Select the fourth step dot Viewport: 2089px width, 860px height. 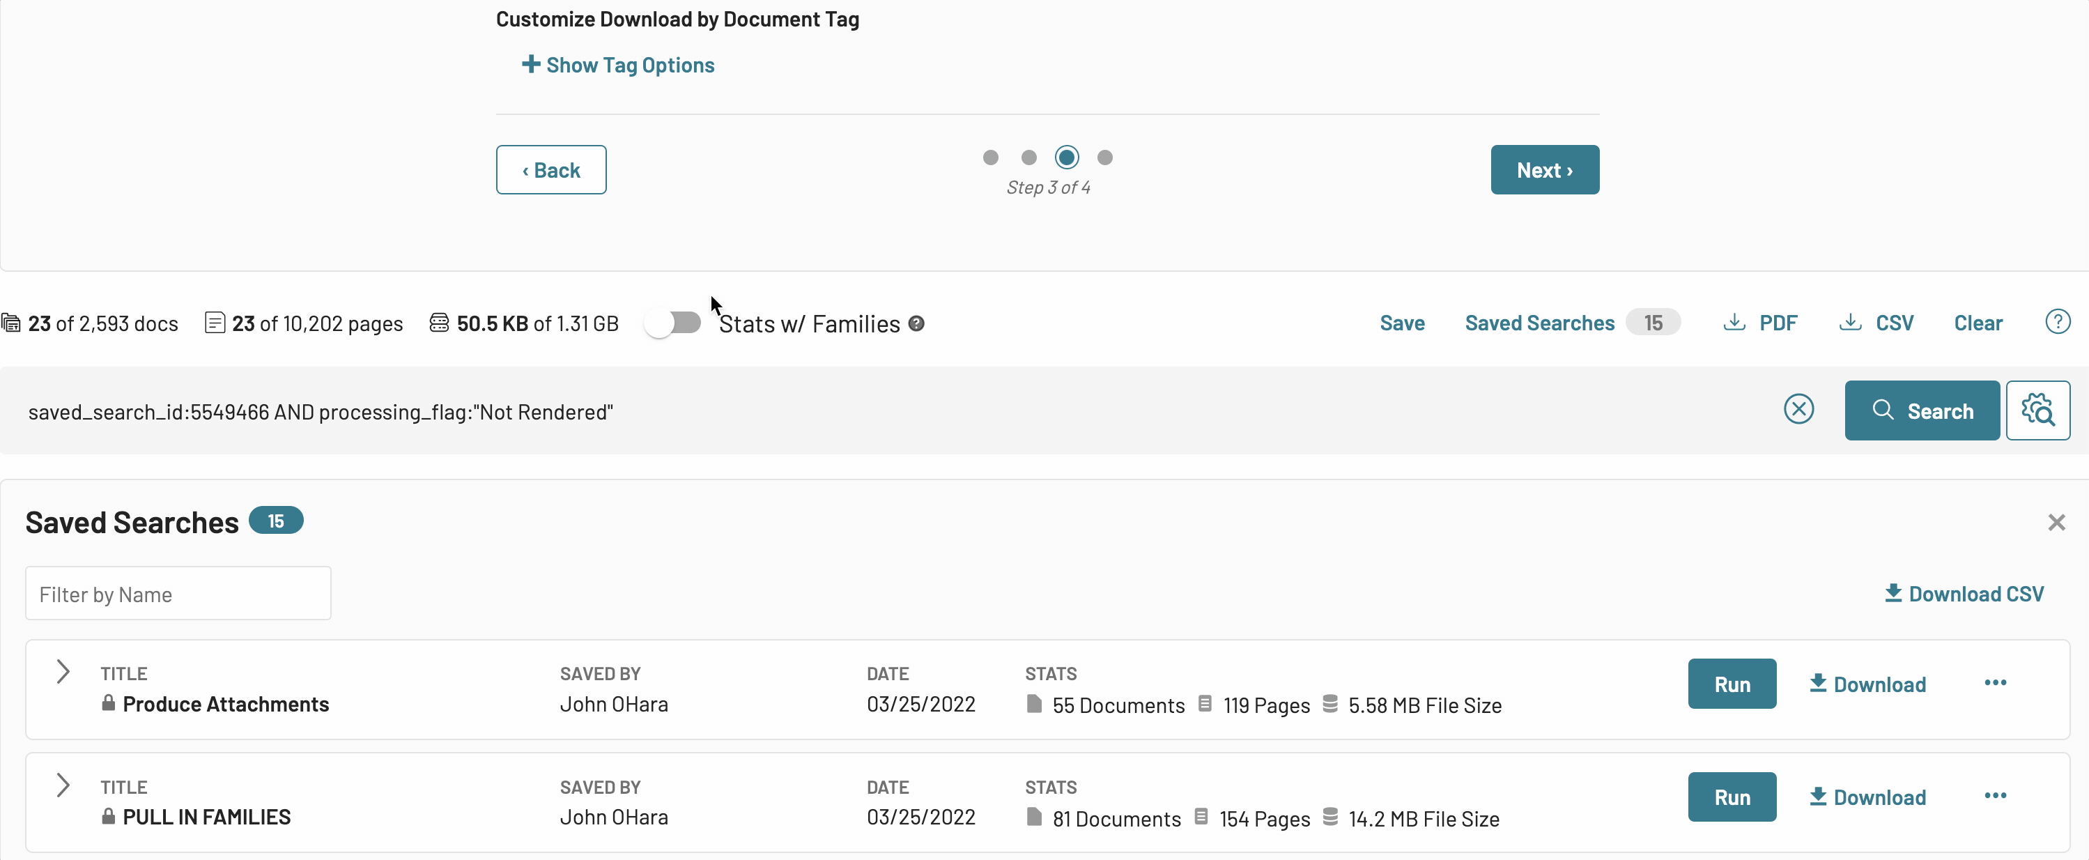[x=1104, y=158]
